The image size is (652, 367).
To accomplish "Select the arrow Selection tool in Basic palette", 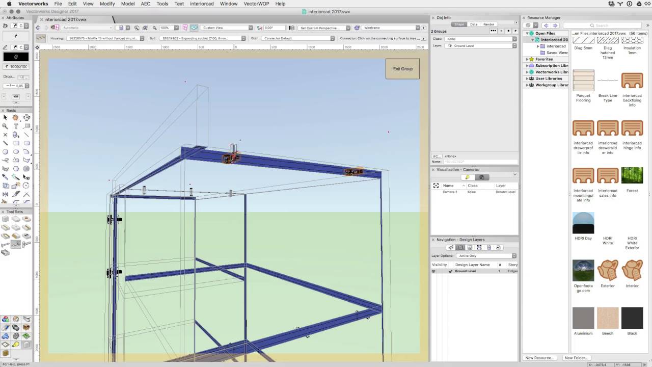I will click(x=5, y=117).
